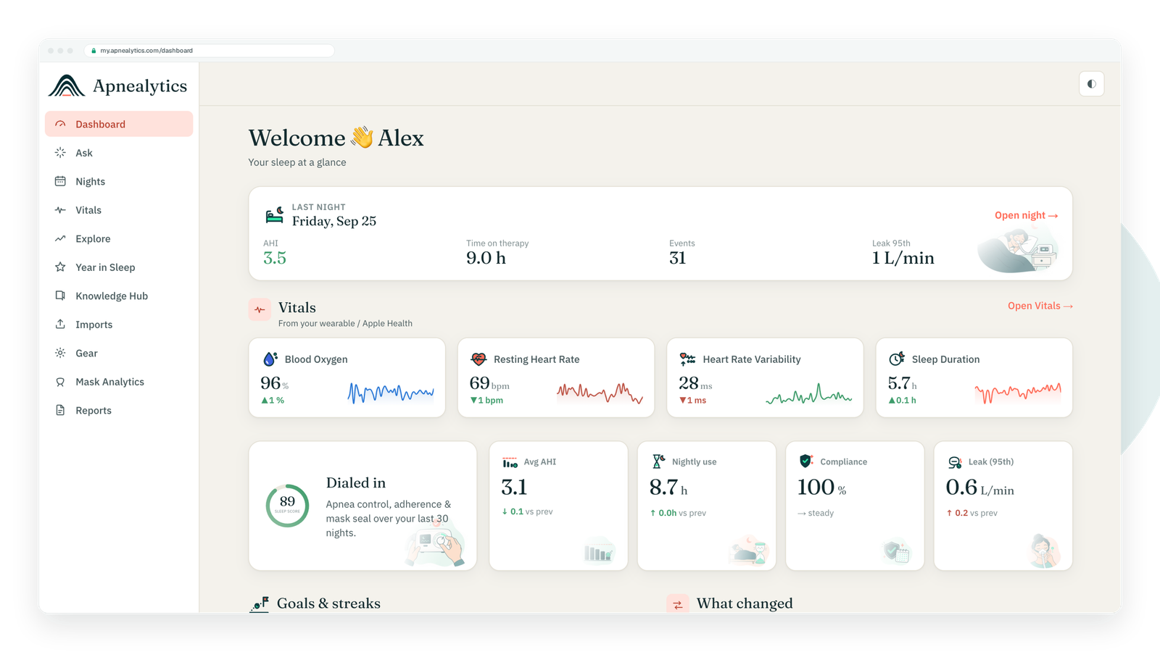The width and height of the screenshot is (1160, 652).
Task: Click the Avg AHI chart icon
Action: (510, 461)
